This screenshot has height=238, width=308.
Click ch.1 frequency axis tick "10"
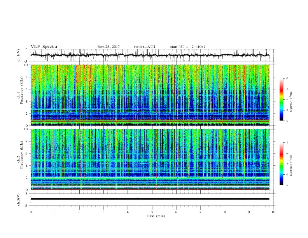coord(27,65)
